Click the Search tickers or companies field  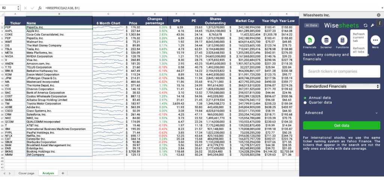click(x=341, y=71)
